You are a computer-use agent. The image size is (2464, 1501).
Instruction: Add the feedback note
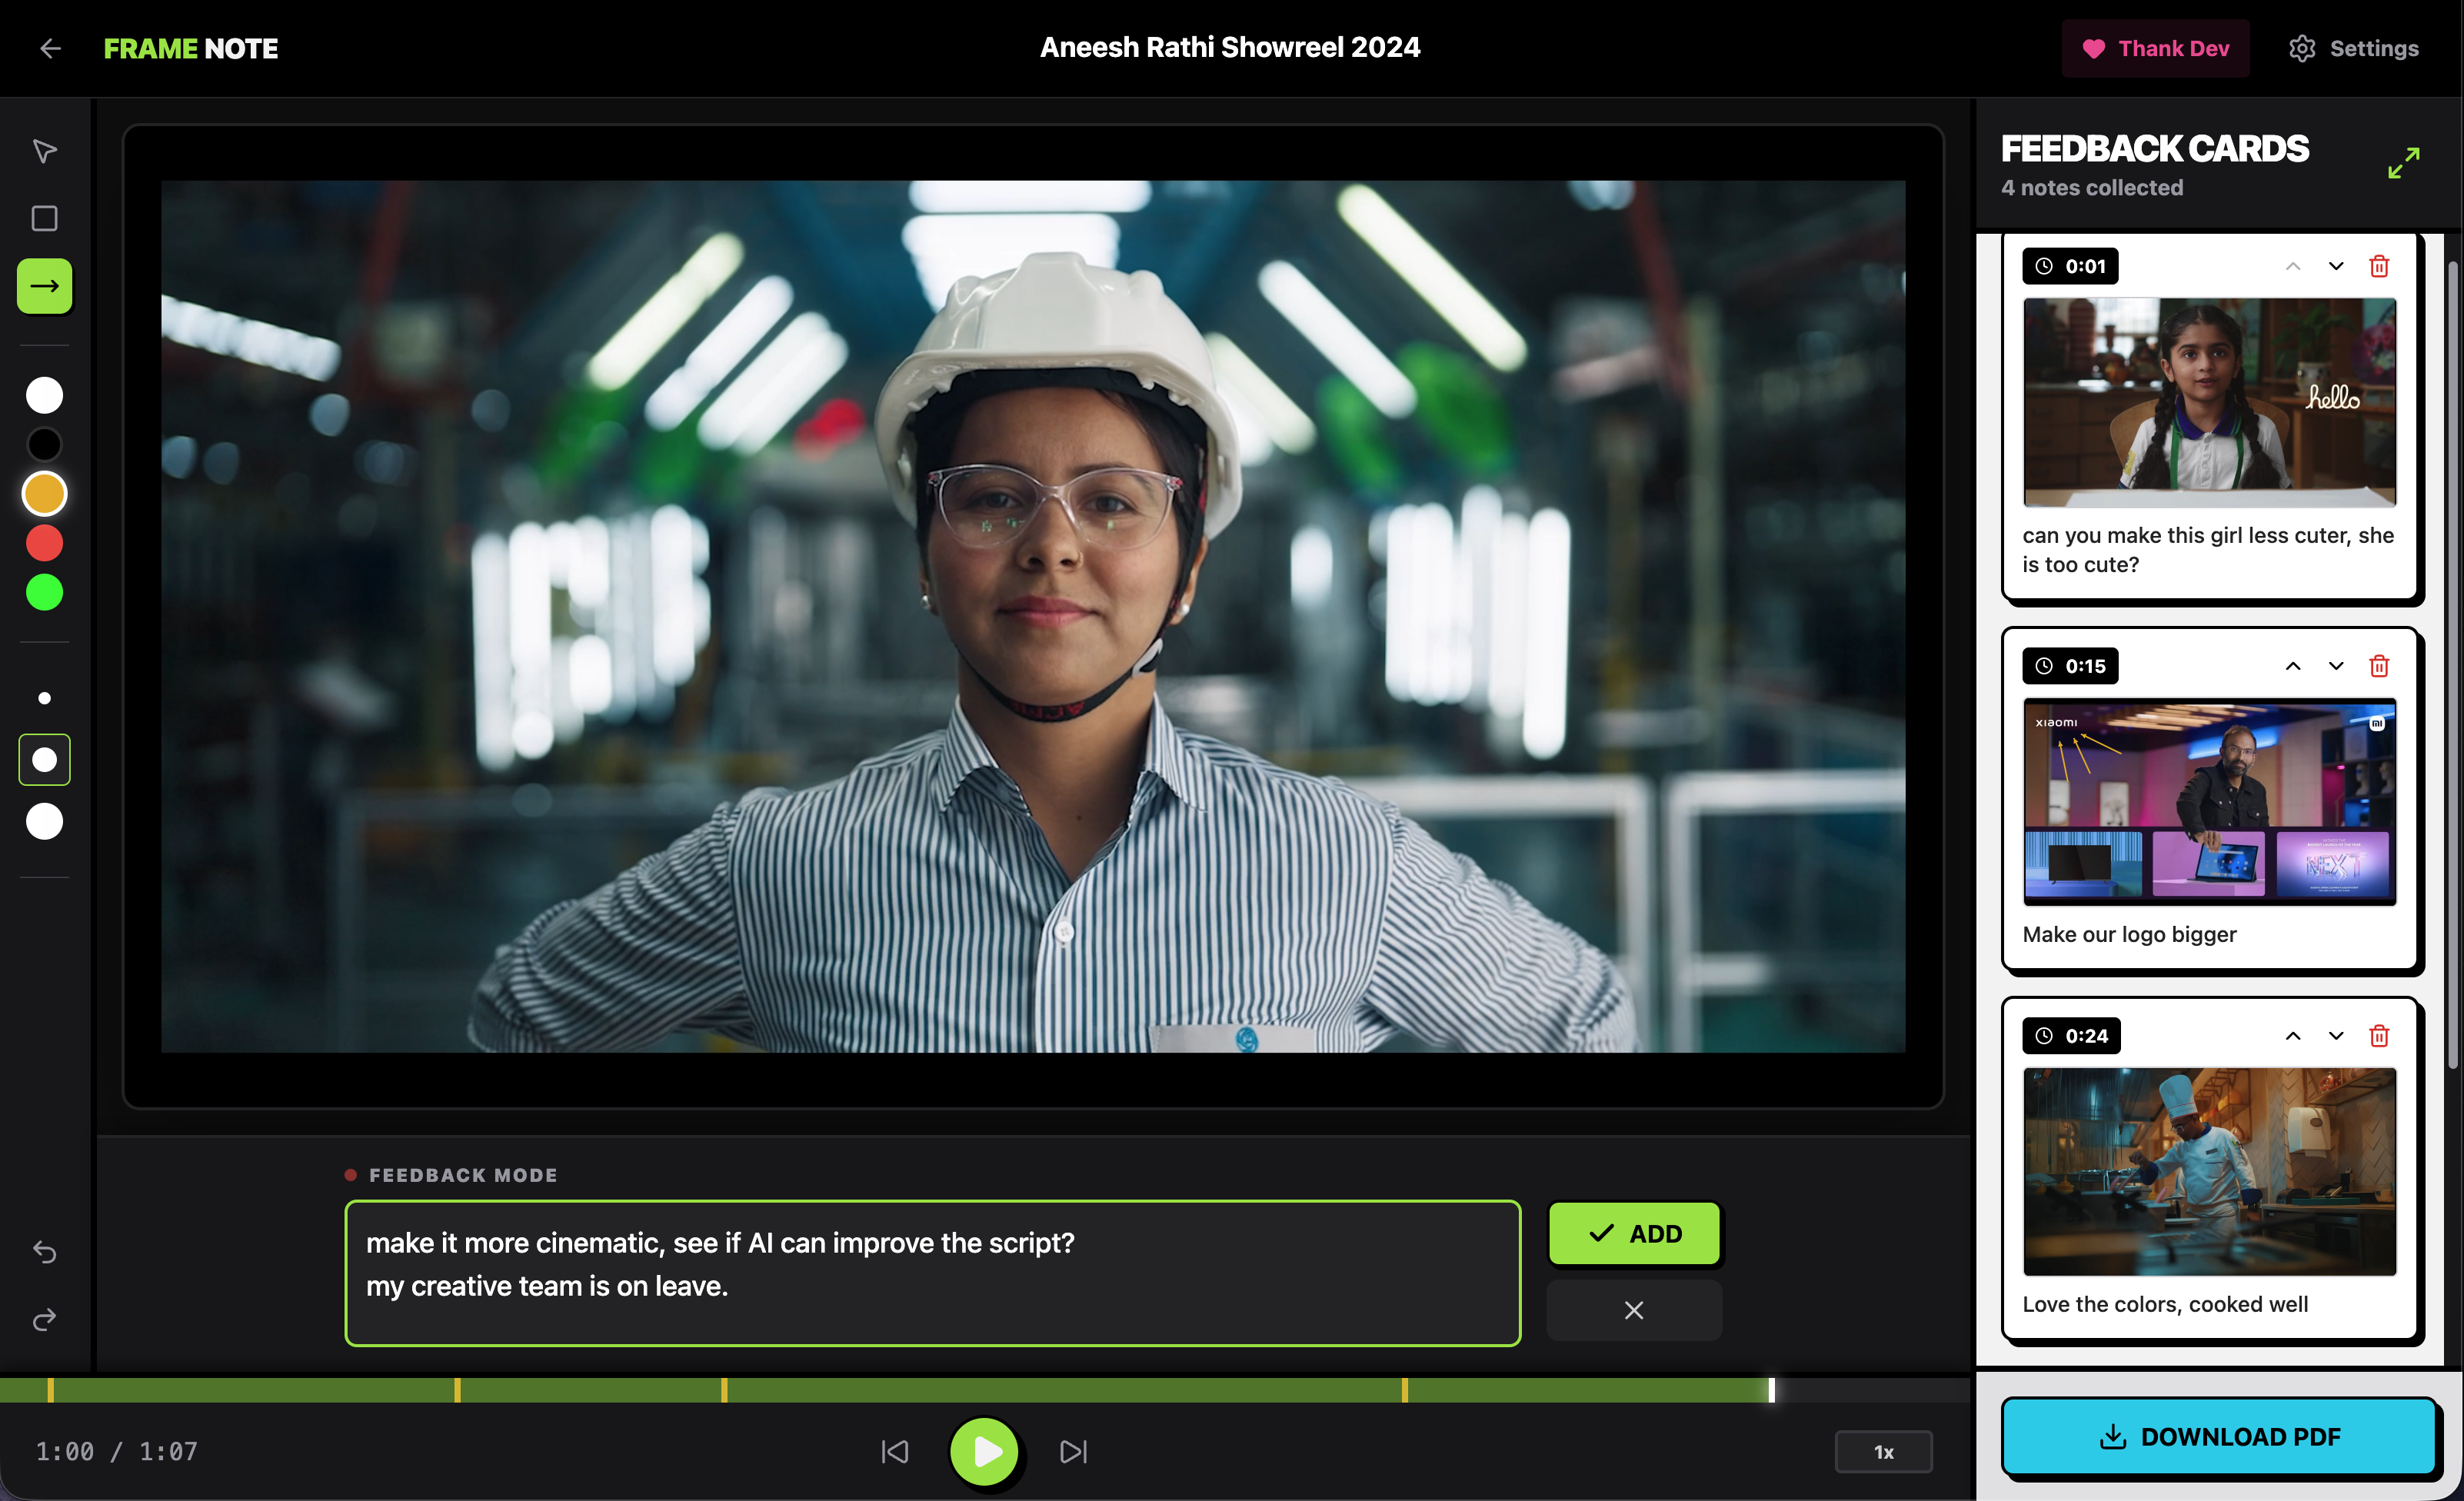tap(1634, 1233)
